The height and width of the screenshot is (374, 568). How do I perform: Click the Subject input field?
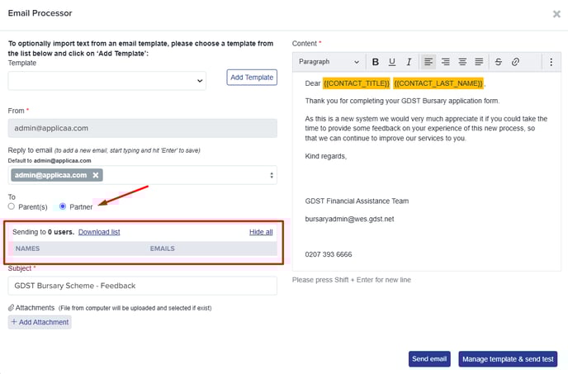(x=142, y=286)
